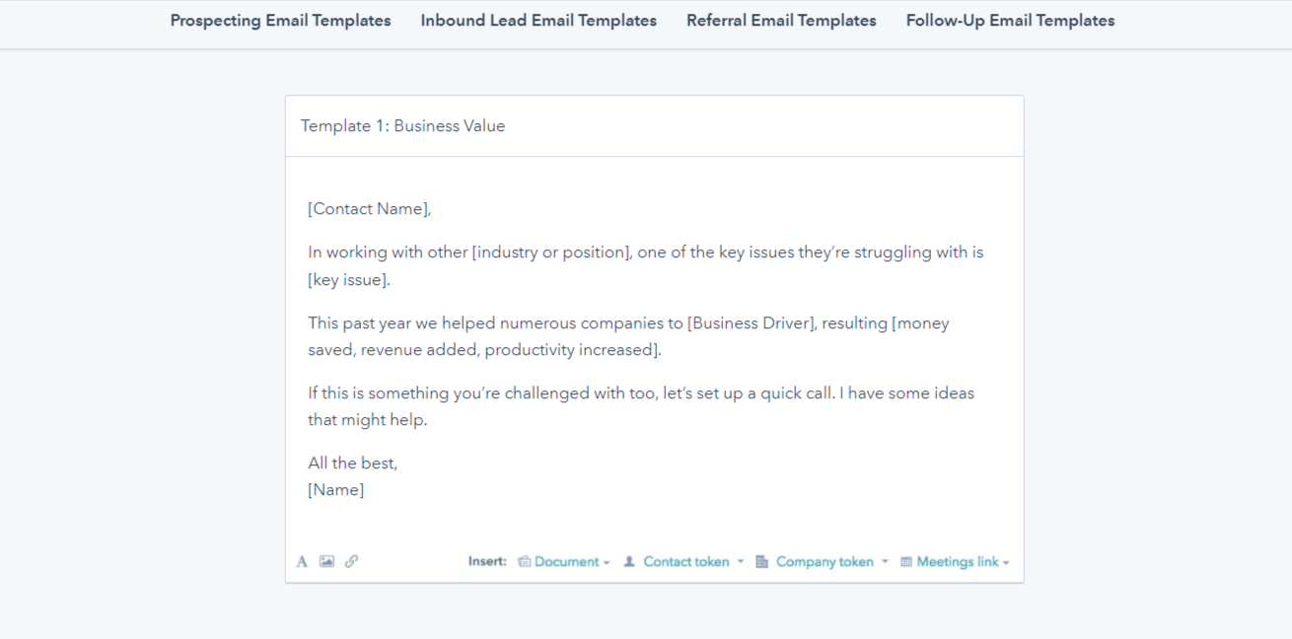The width and height of the screenshot is (1292, 639).
Task: Go to Referral Email Templates tab
Action: pos(781,21)
